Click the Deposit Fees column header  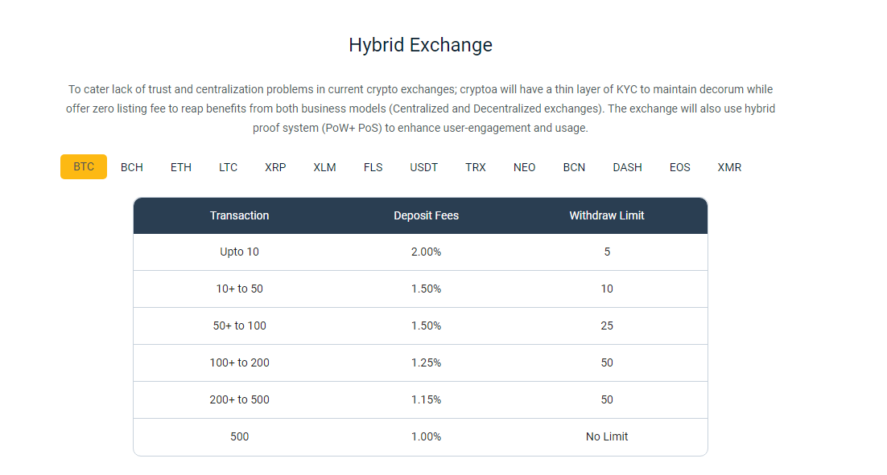(x=426, y=215)
